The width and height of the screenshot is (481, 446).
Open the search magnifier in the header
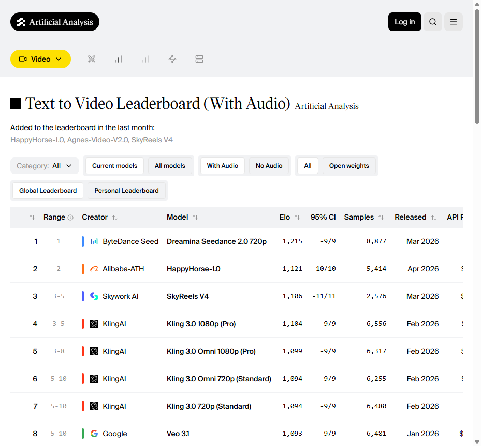432,22
